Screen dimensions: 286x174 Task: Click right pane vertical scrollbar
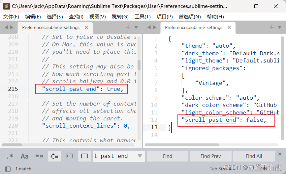[282, 88]
